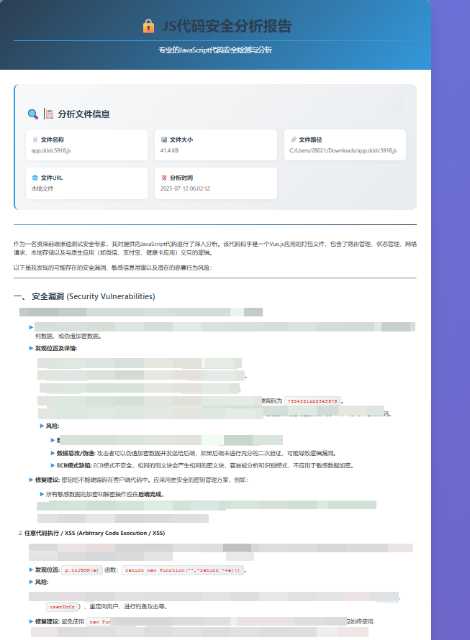Viewport: 470px width, 640px height.
Task: Click the triangle bullet before 所有敏感数据的加密和解密操作
Action: point(42,494)
